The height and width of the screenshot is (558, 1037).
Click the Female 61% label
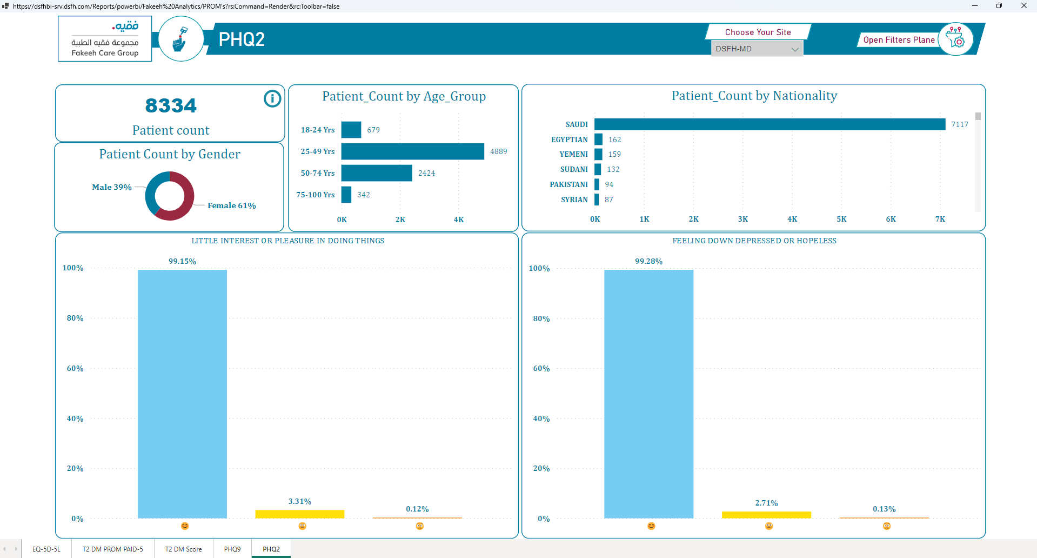[232, 205]
